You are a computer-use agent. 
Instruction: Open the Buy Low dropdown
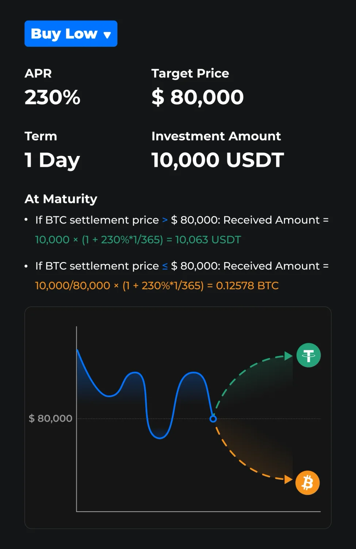71,34
